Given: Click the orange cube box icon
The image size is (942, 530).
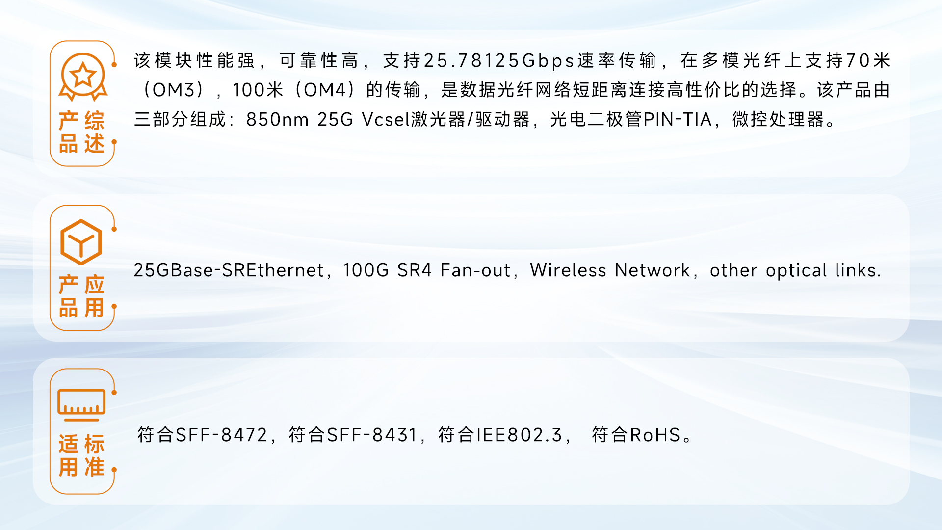Looking at the screenshot, I should pyautogui.click(x=81, y=242).
